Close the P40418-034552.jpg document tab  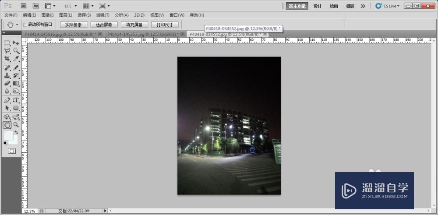pos(265,34)
